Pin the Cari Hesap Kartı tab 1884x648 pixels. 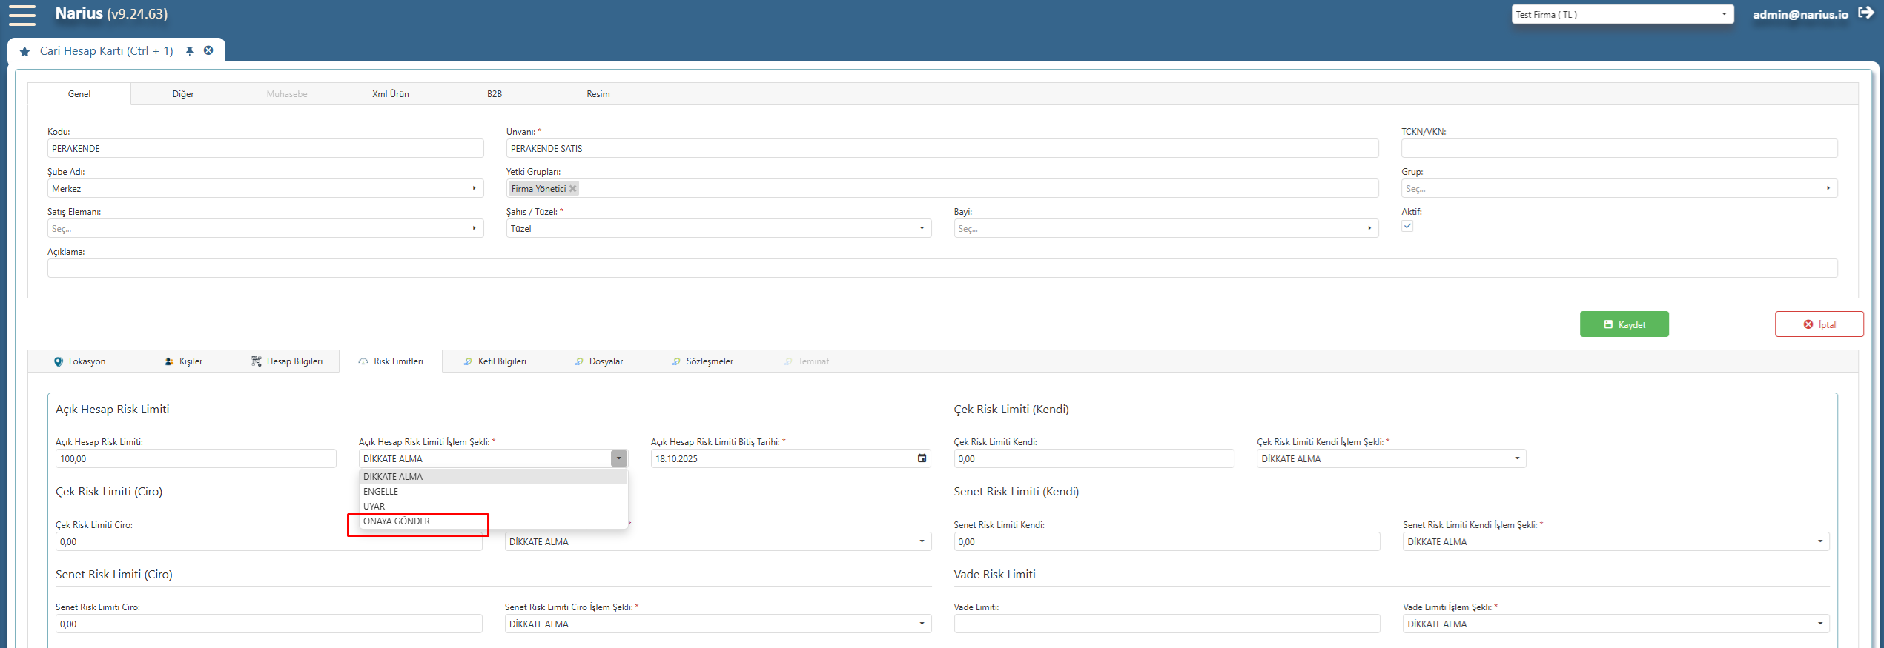[190, 51]
